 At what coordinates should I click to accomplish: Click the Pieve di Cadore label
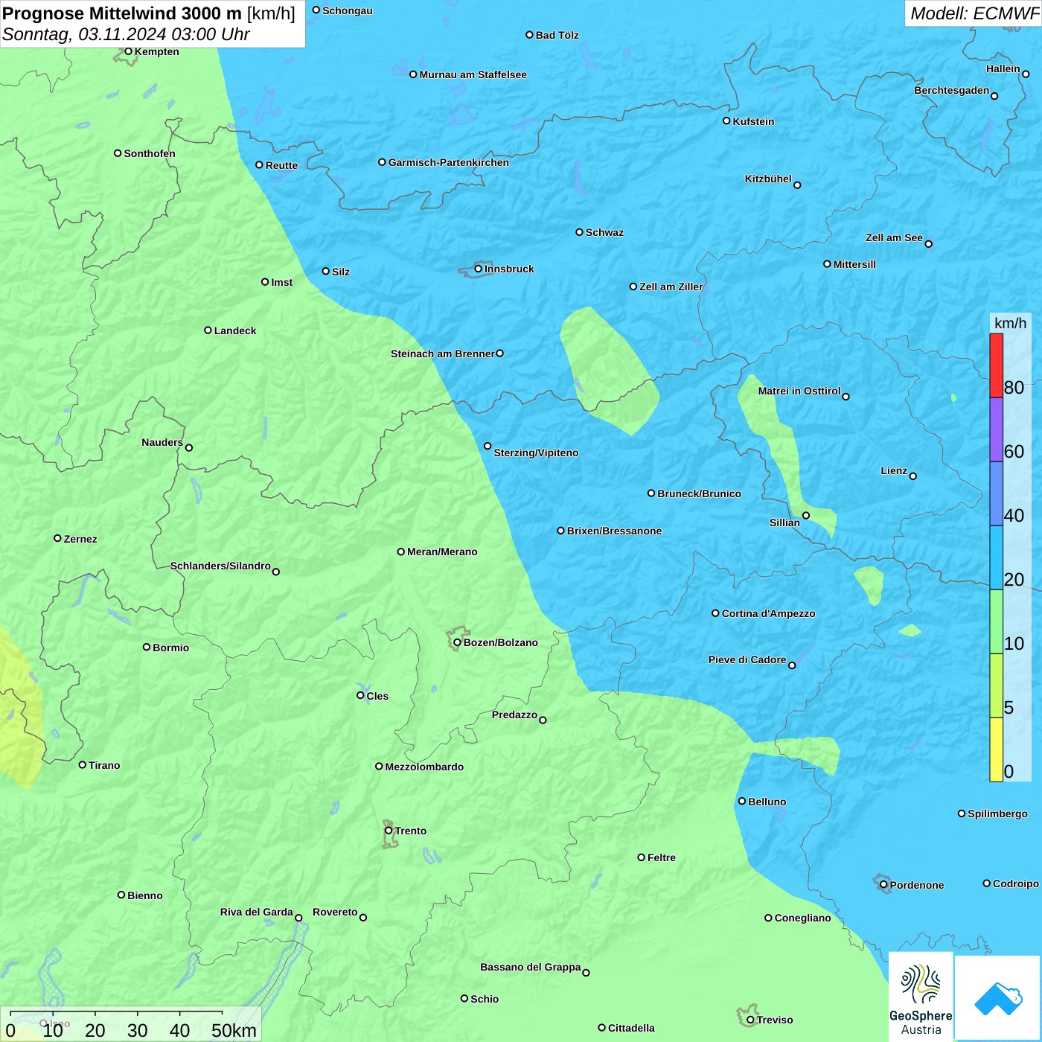(x=747, y=659)
